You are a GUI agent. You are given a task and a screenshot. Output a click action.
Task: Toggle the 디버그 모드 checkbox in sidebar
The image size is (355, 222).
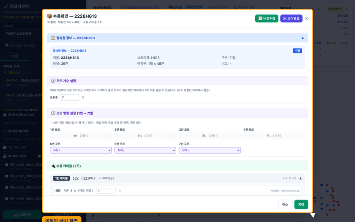[x=5, y=148]
